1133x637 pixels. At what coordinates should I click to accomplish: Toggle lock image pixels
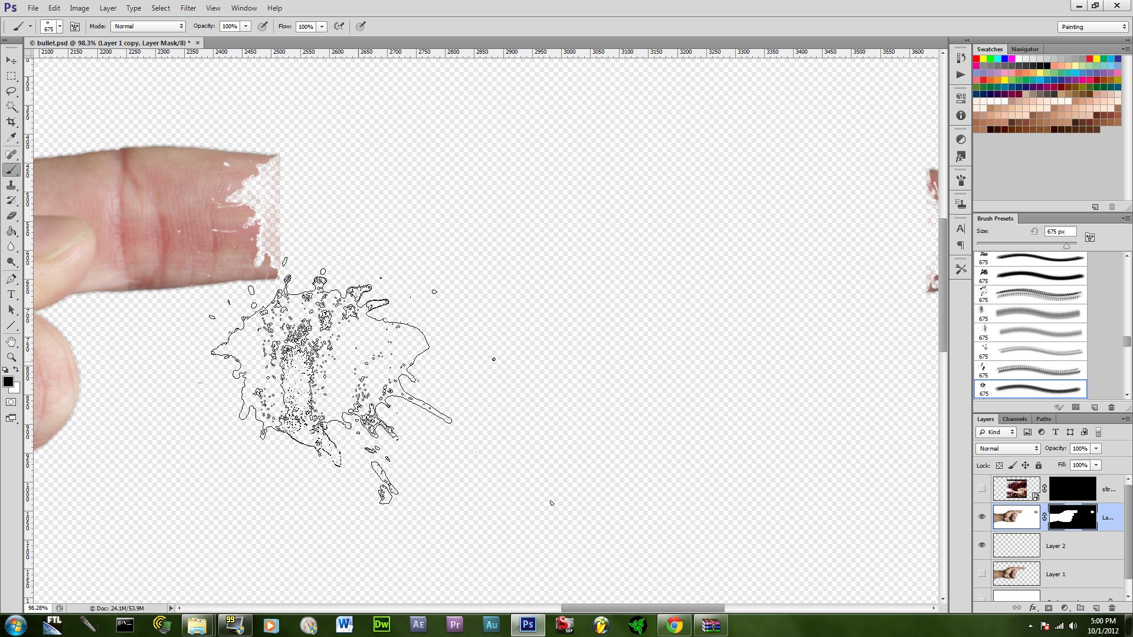click(x=1012, y=465)
